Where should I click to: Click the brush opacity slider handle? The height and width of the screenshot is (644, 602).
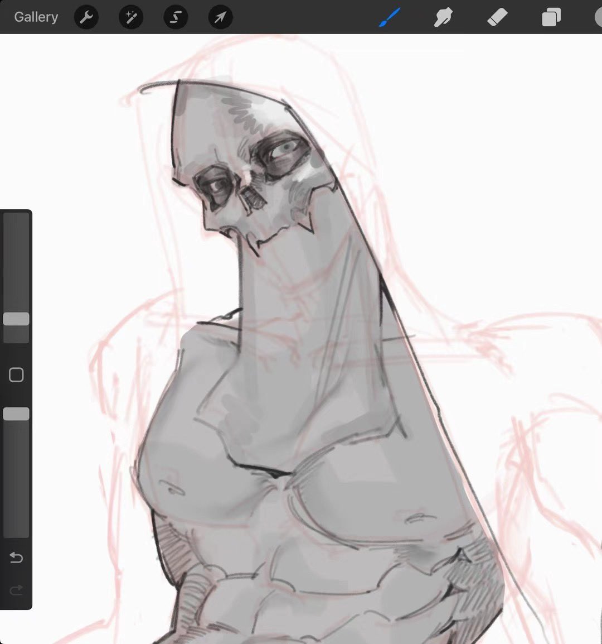[16, 414]
